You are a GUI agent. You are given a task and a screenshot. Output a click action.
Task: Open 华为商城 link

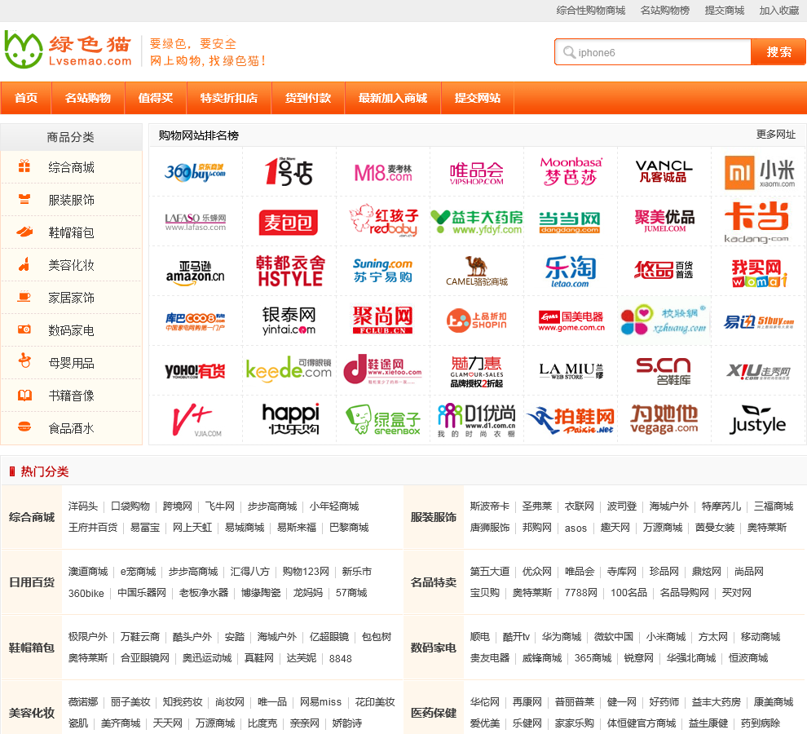click(562, 637)
